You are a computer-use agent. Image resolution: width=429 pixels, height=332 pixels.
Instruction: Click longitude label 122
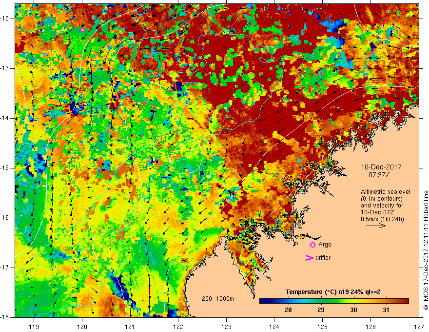[x=178, y=327]
